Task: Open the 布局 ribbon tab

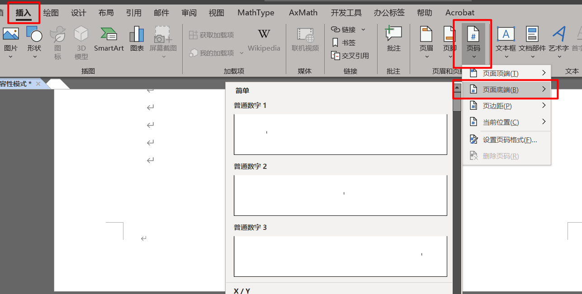Action: (106, 13)
